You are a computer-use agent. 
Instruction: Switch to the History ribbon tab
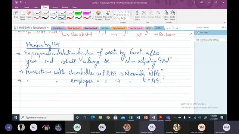coord(55,7)
